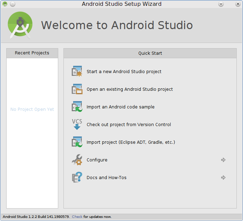Open the Docs and How-Tos label

106,177
